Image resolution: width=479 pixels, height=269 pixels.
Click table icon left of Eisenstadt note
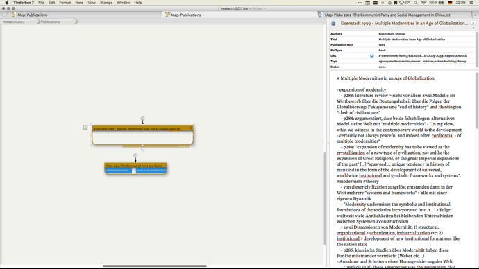(85, 128)
